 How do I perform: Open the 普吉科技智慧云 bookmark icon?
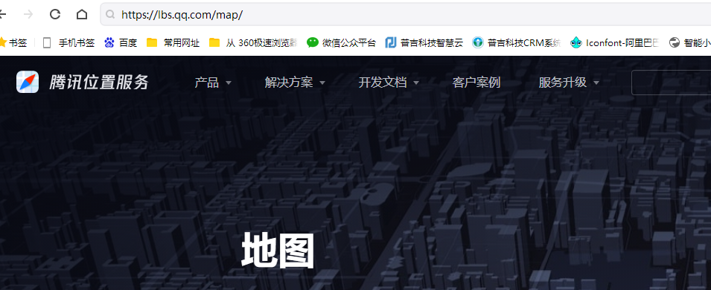[391, 42]
